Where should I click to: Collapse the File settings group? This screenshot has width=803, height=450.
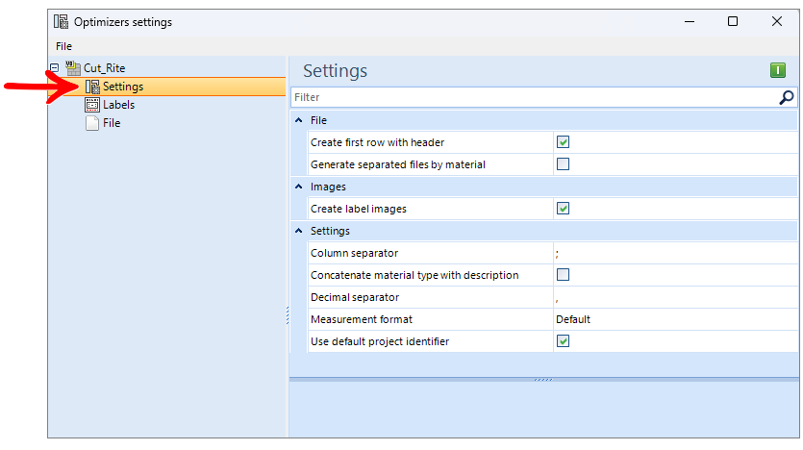(298, 120)
